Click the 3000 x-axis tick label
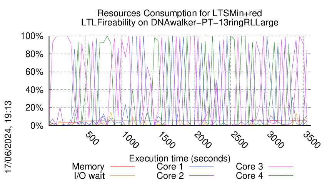 click(275, 140)
